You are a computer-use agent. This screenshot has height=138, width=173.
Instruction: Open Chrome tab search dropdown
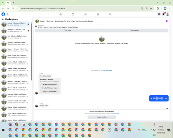click(3, 3)
